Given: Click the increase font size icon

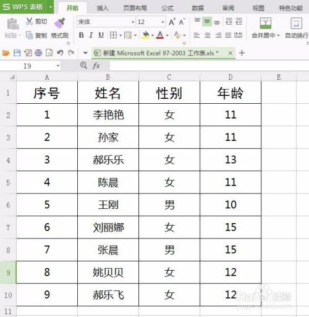Looking at the screenshot, I should 172,22.
